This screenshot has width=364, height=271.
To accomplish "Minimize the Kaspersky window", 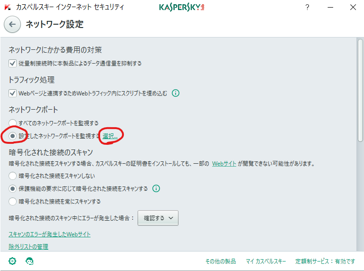I will pos(330,8).
